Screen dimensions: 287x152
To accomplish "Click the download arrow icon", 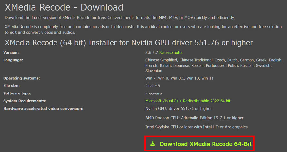I will click(153, 144).
